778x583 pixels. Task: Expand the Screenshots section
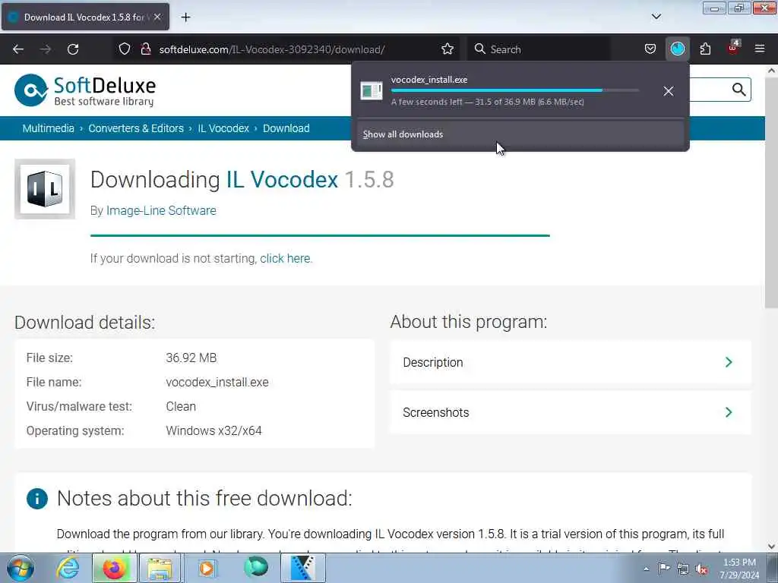(x=570, y=412)
